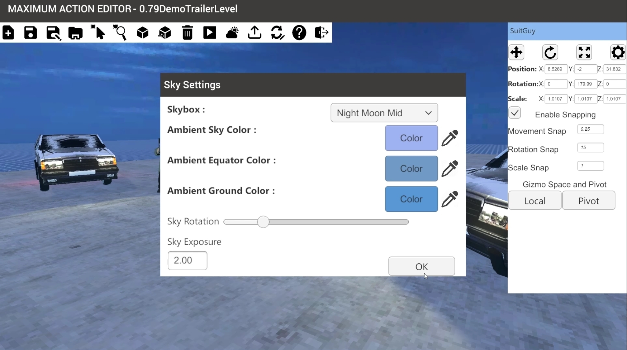Delete object with trash icon
627x350 pixels.
(x=187, y=33)
